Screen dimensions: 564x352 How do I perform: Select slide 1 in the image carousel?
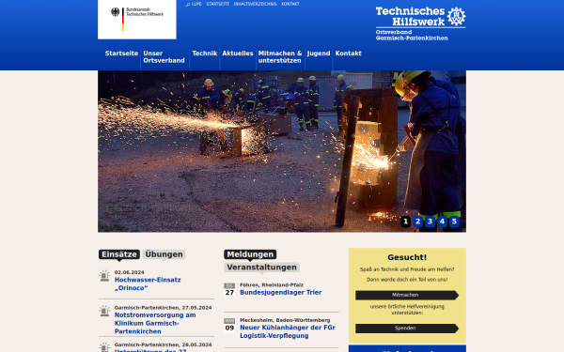(x=405, y=222)
